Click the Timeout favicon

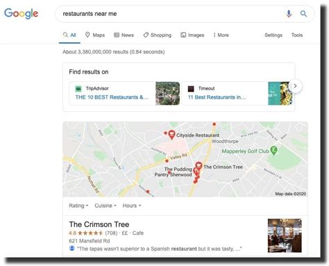pyautogui.click(x=191, y=89)
